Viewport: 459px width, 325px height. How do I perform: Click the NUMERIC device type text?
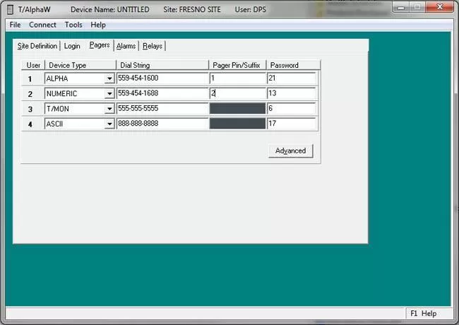point(61,94)
